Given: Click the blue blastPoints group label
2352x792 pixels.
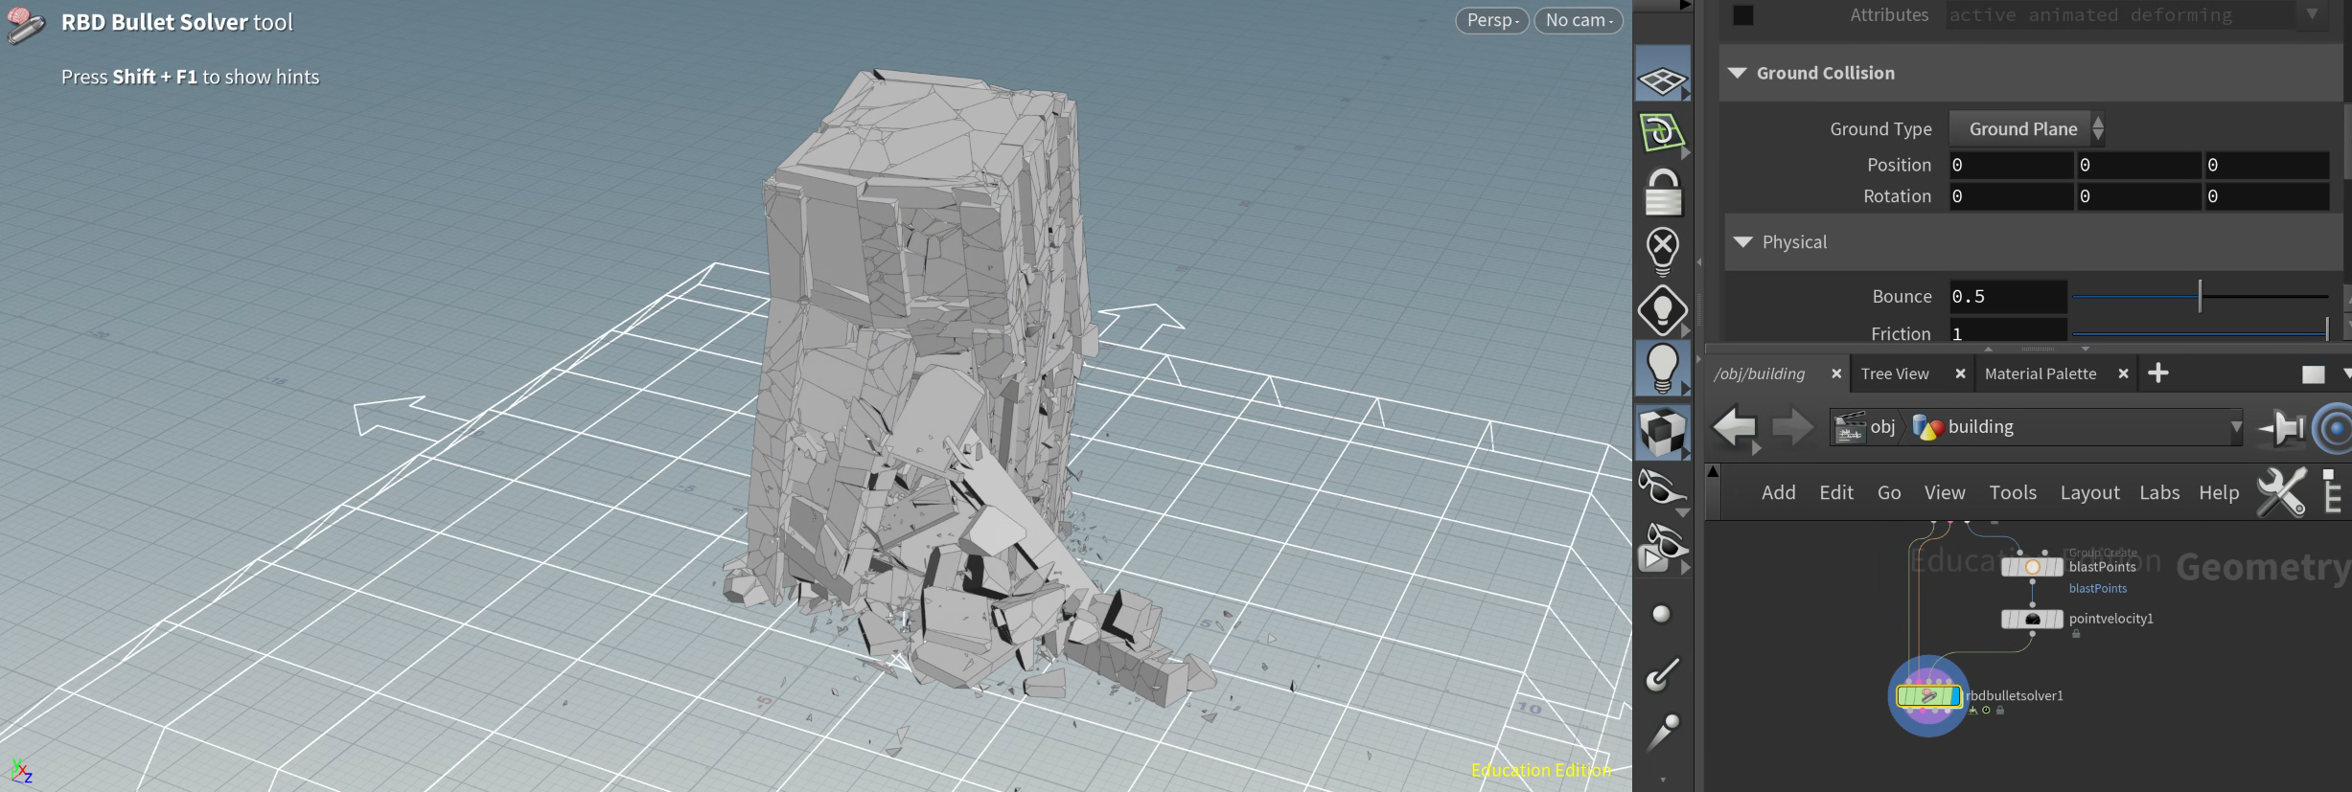Looking at the screenshot, I should click(2098, 589).
